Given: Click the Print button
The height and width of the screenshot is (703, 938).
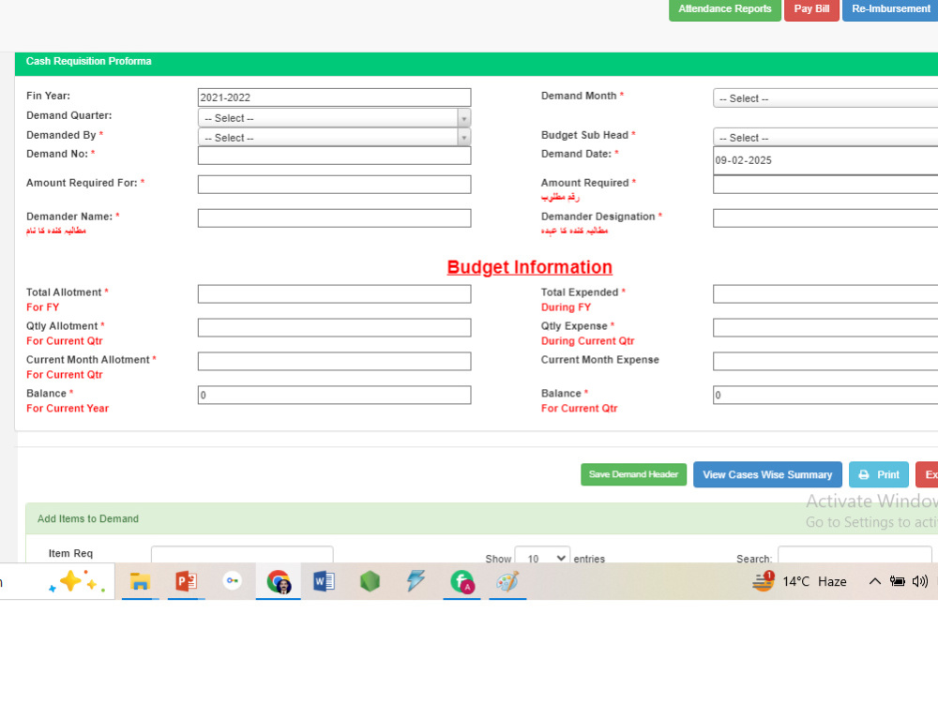Looking at the screenshot, I should pos(879,474).
